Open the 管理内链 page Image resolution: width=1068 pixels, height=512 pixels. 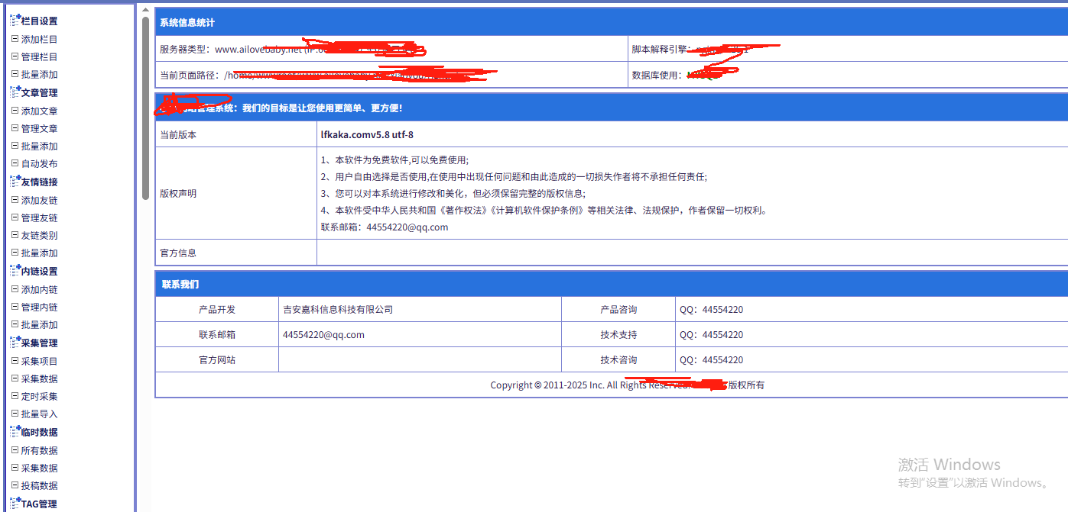39,307
